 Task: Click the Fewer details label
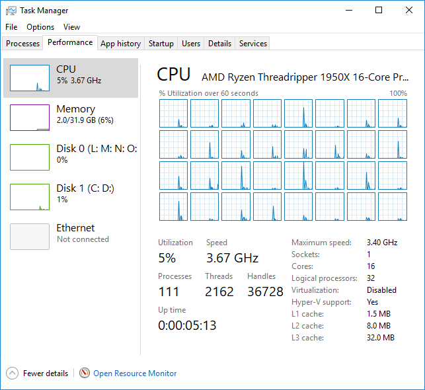pos(46,373)
